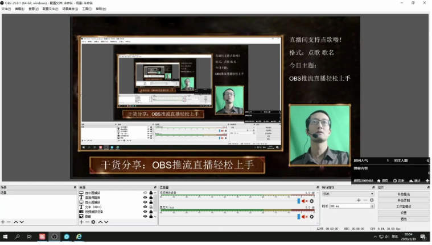
Task: Click the desktop audio blue volume slider handle
Action: pos(299,201)
